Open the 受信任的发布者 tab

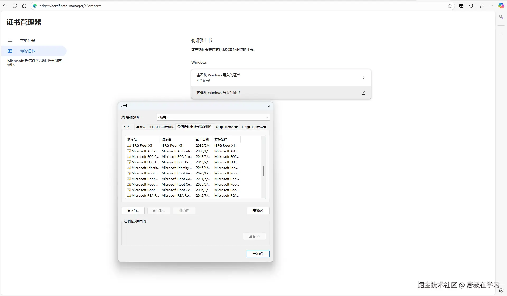(x=226, y=127)
